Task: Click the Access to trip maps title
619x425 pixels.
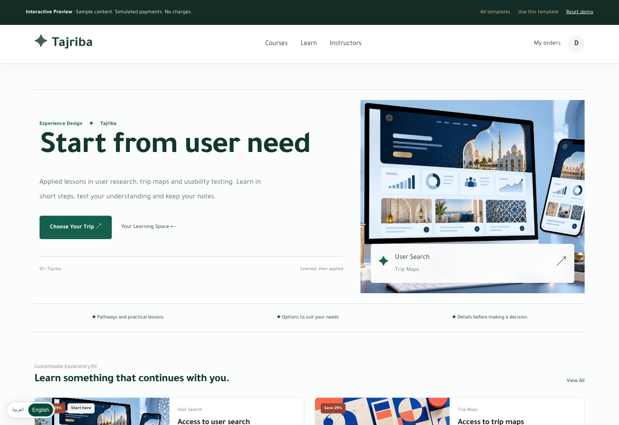Action: [491, 421]
